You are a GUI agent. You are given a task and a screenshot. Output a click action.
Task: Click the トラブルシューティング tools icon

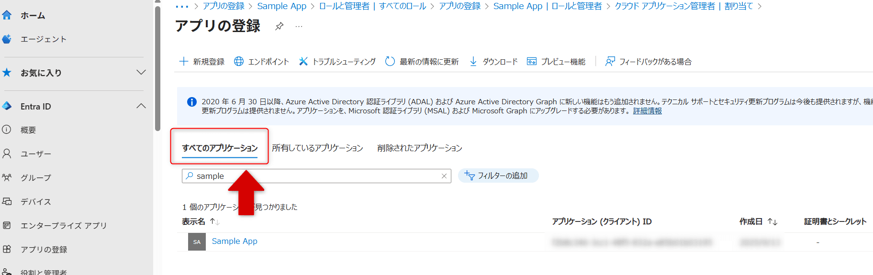(303, 61)
